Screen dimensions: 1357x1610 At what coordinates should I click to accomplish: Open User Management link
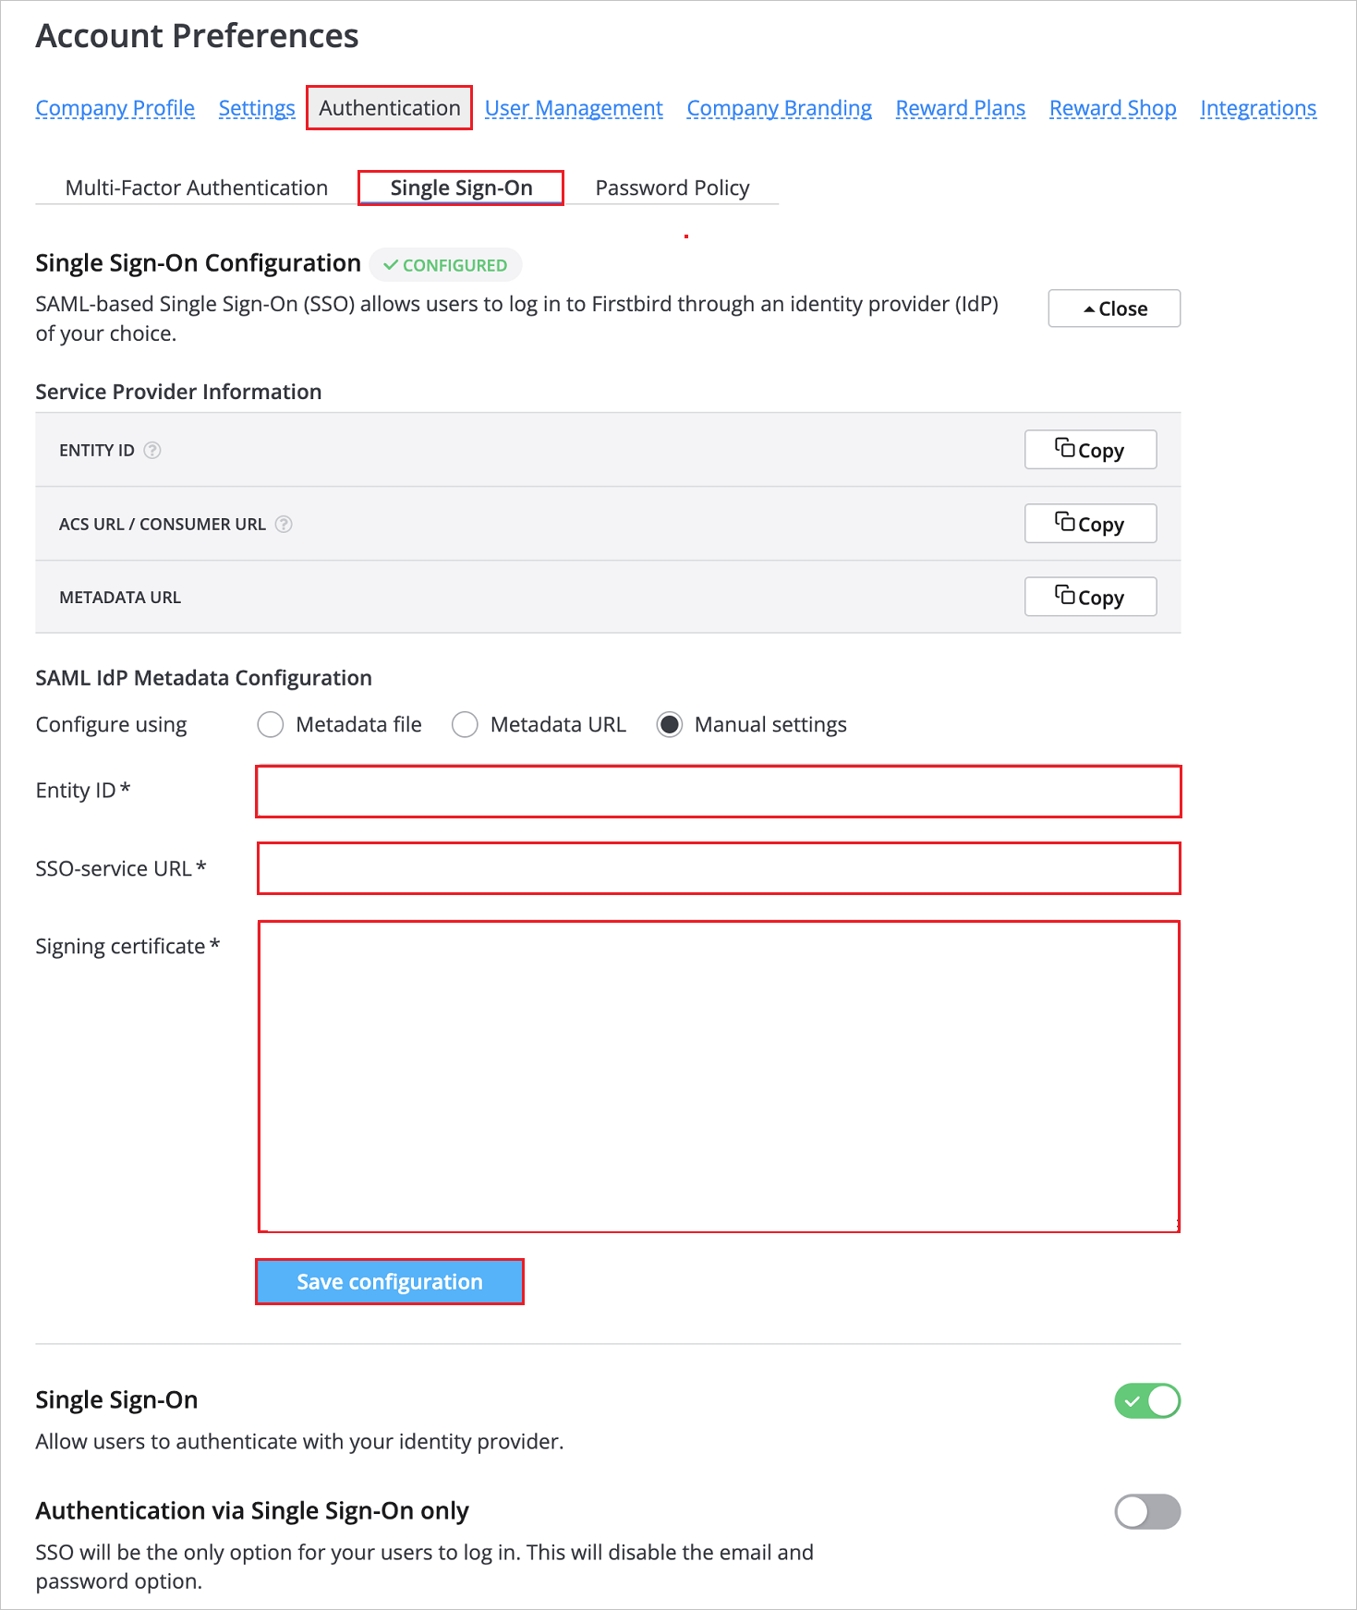pos(574,108)
